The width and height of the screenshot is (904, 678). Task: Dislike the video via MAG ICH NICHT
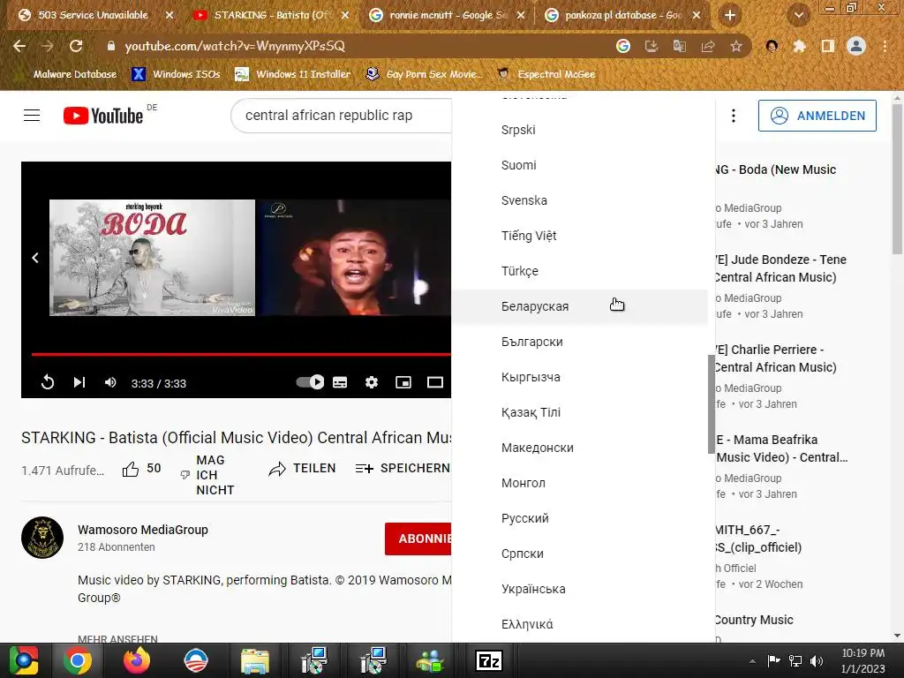[207, 475]
